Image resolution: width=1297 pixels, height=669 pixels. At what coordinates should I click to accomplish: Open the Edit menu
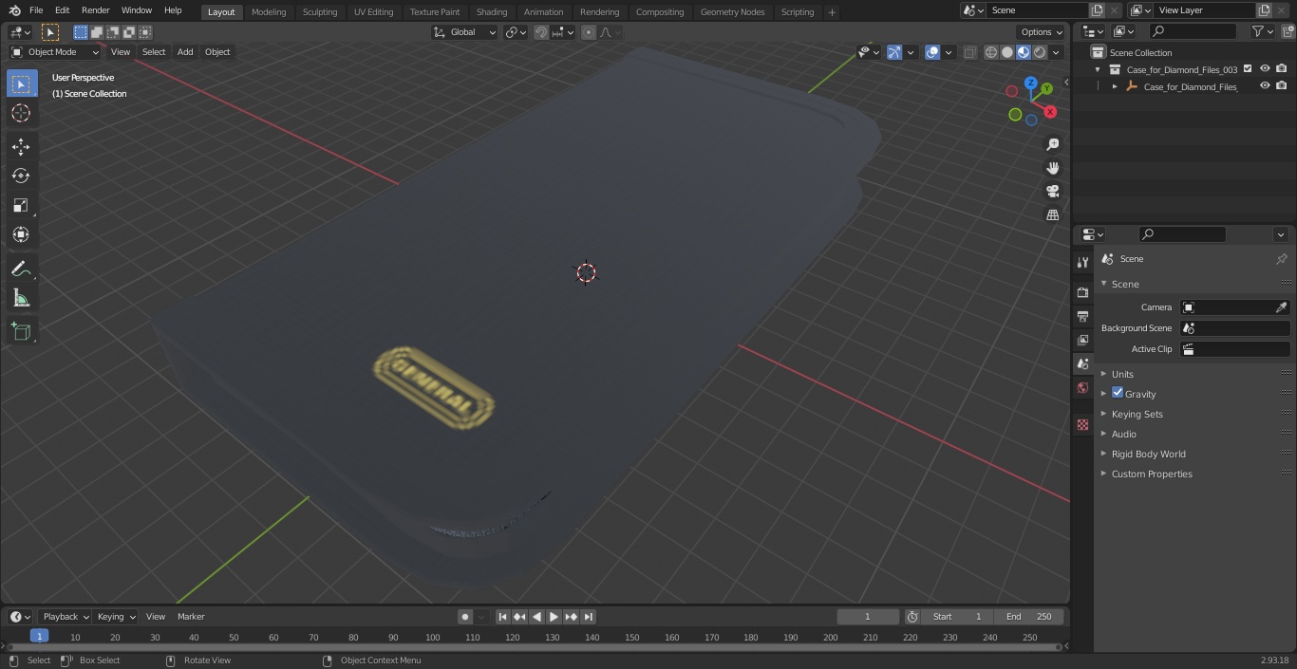(x=63, y=10)
